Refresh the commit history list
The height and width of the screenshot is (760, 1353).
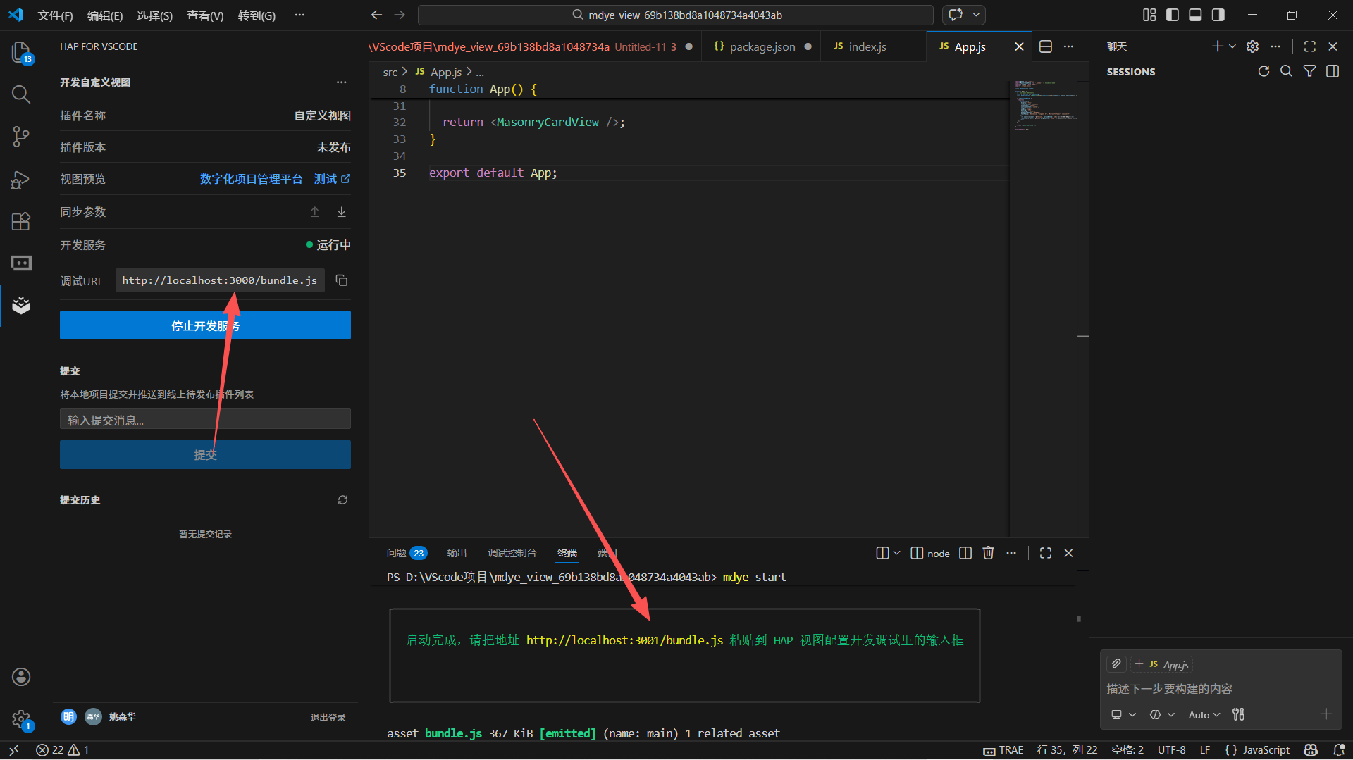coord(342,500)
